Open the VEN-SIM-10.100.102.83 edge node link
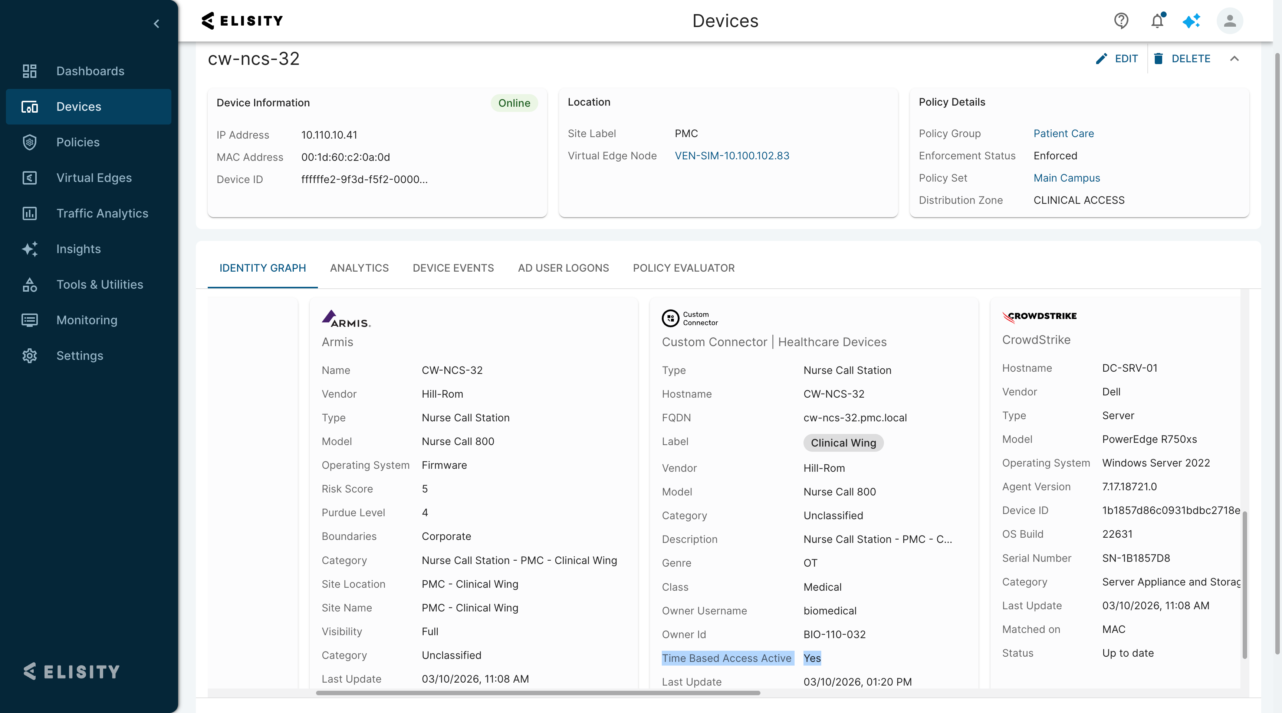The width and height of the screenshot is (1282, 713). [x=732, y=156]
